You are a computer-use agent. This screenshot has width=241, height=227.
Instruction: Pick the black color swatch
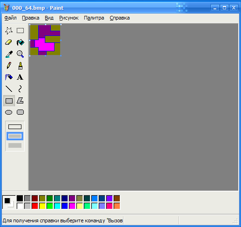click(x=20, y=199)
